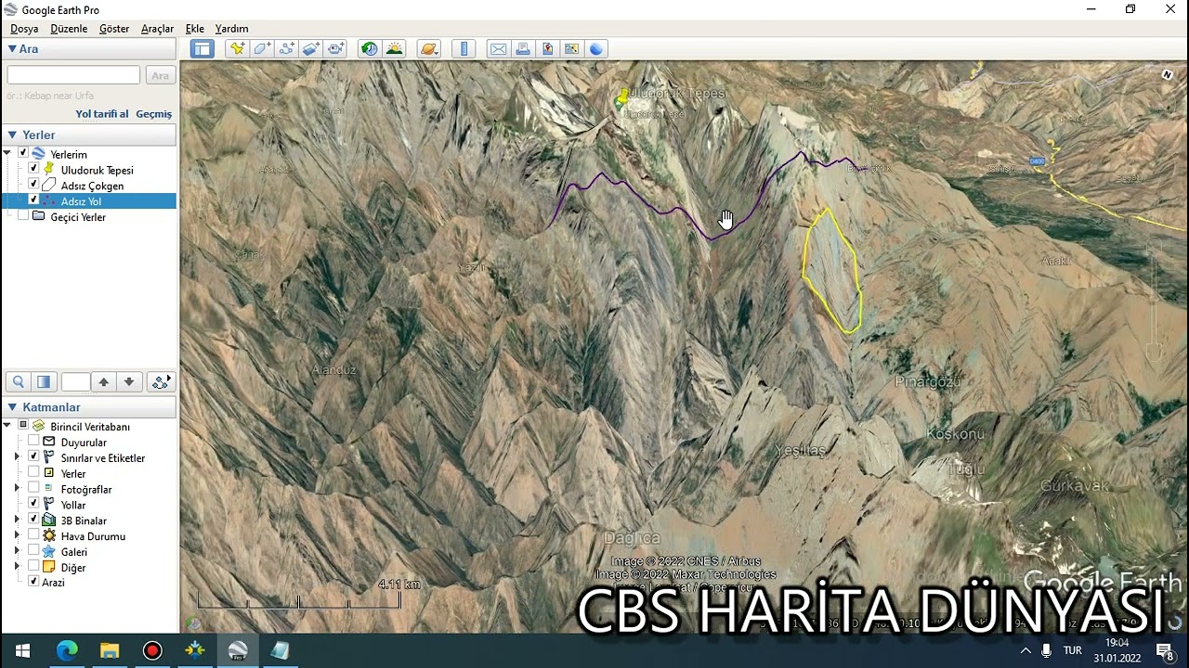1189x668 pixels.
Task: Click Yol tarifi al link
Action: pos(102,114)
